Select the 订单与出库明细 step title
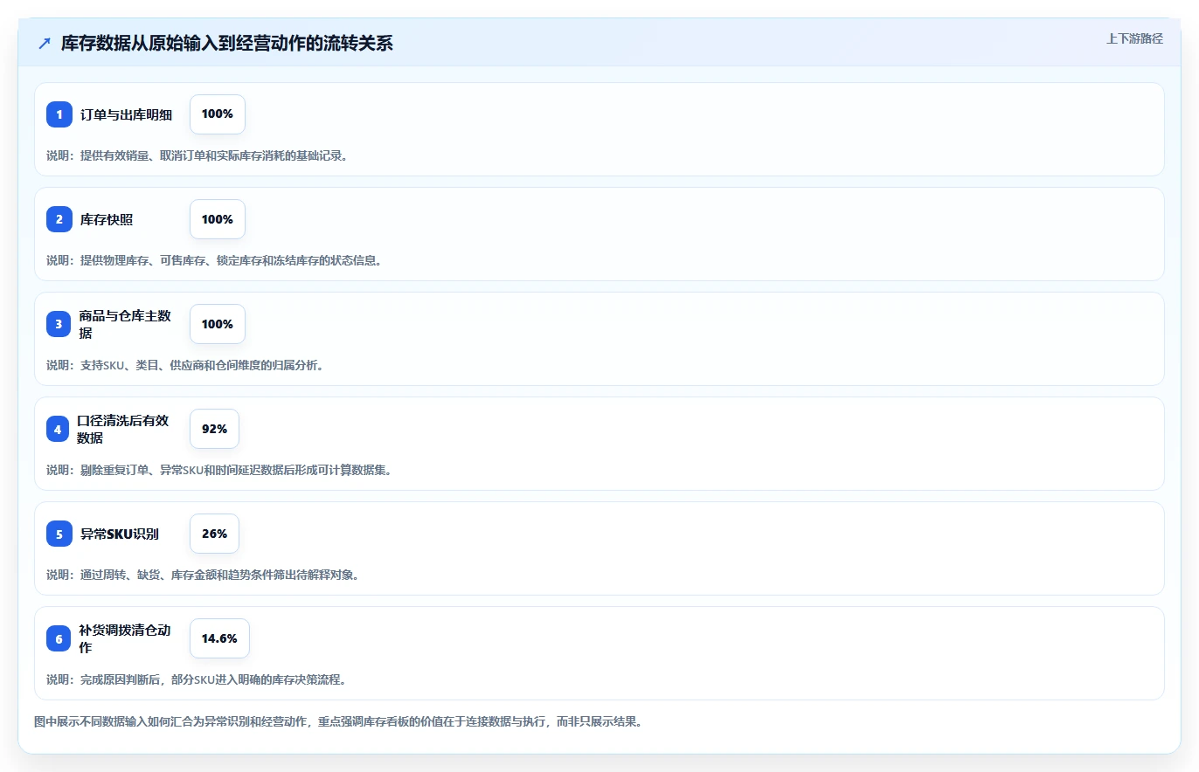1199x772 pixels. pyautogui.click(x=127, y=114)
